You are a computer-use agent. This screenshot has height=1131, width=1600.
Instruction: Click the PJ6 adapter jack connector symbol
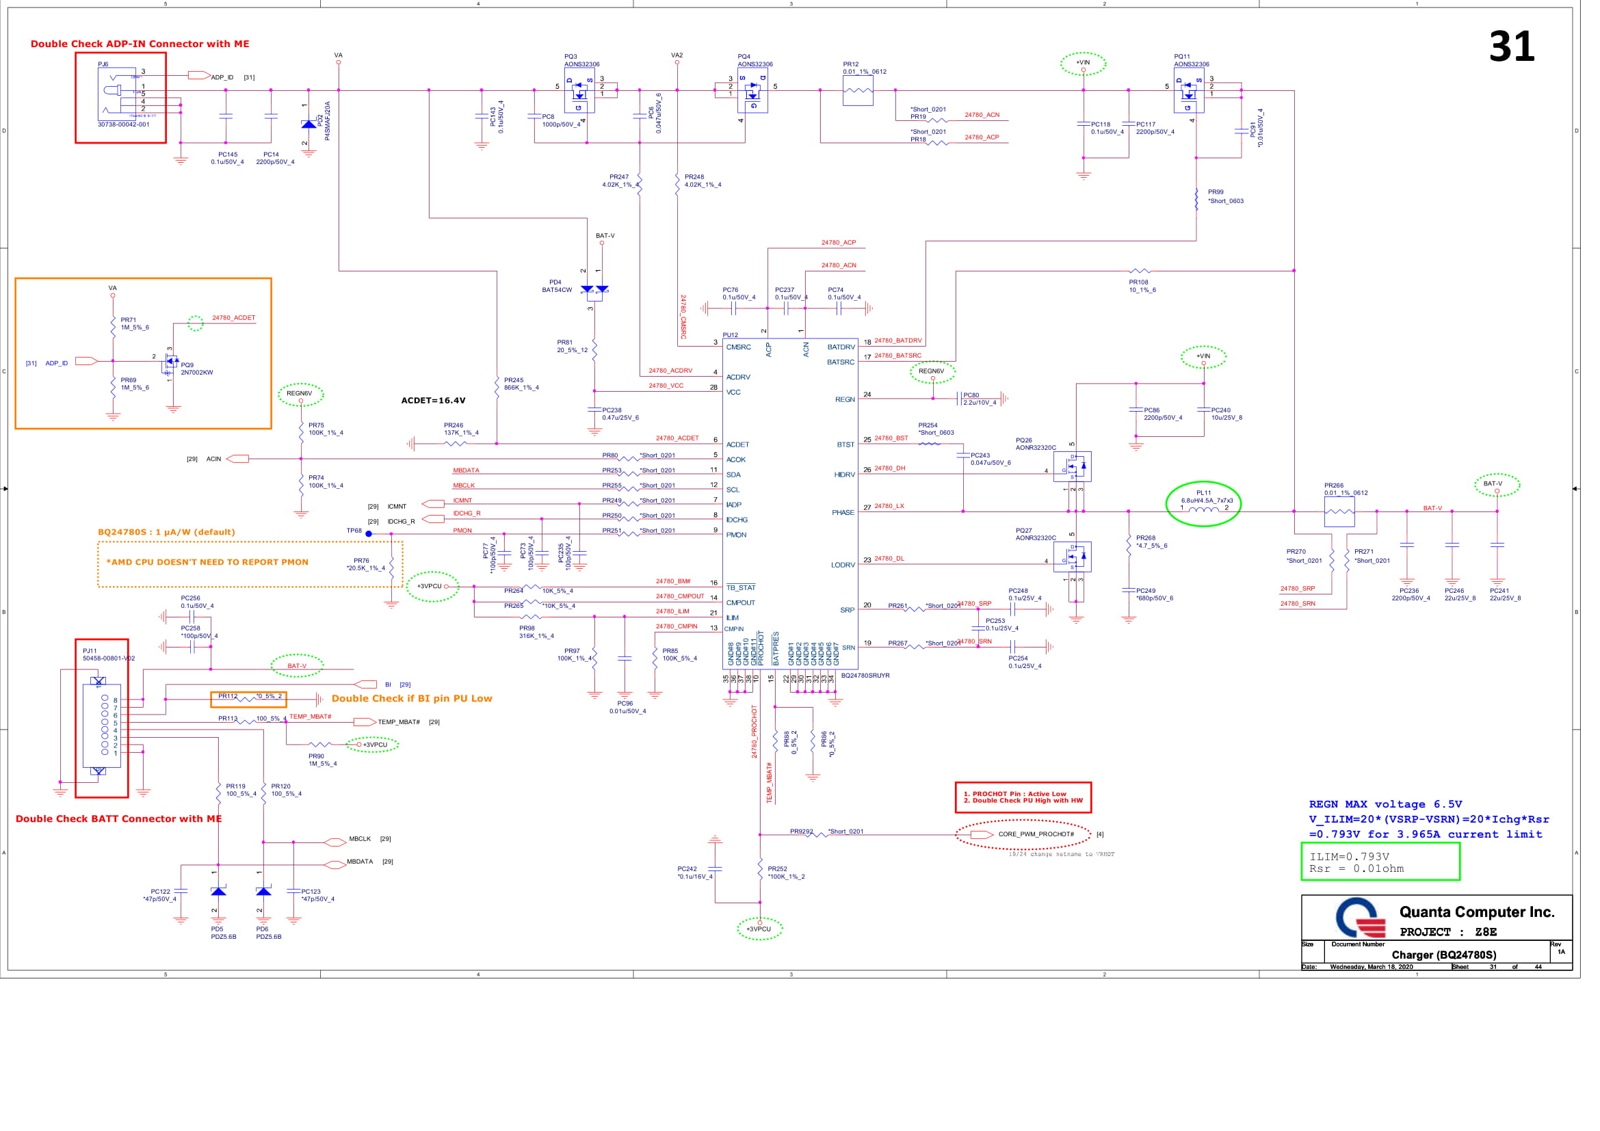(117, 93)
